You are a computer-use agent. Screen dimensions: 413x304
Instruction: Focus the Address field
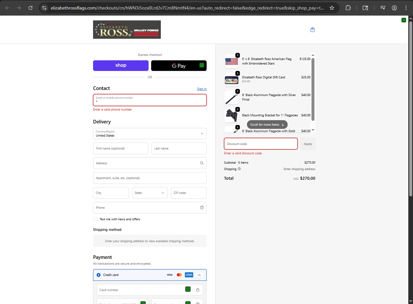(150, 163)
